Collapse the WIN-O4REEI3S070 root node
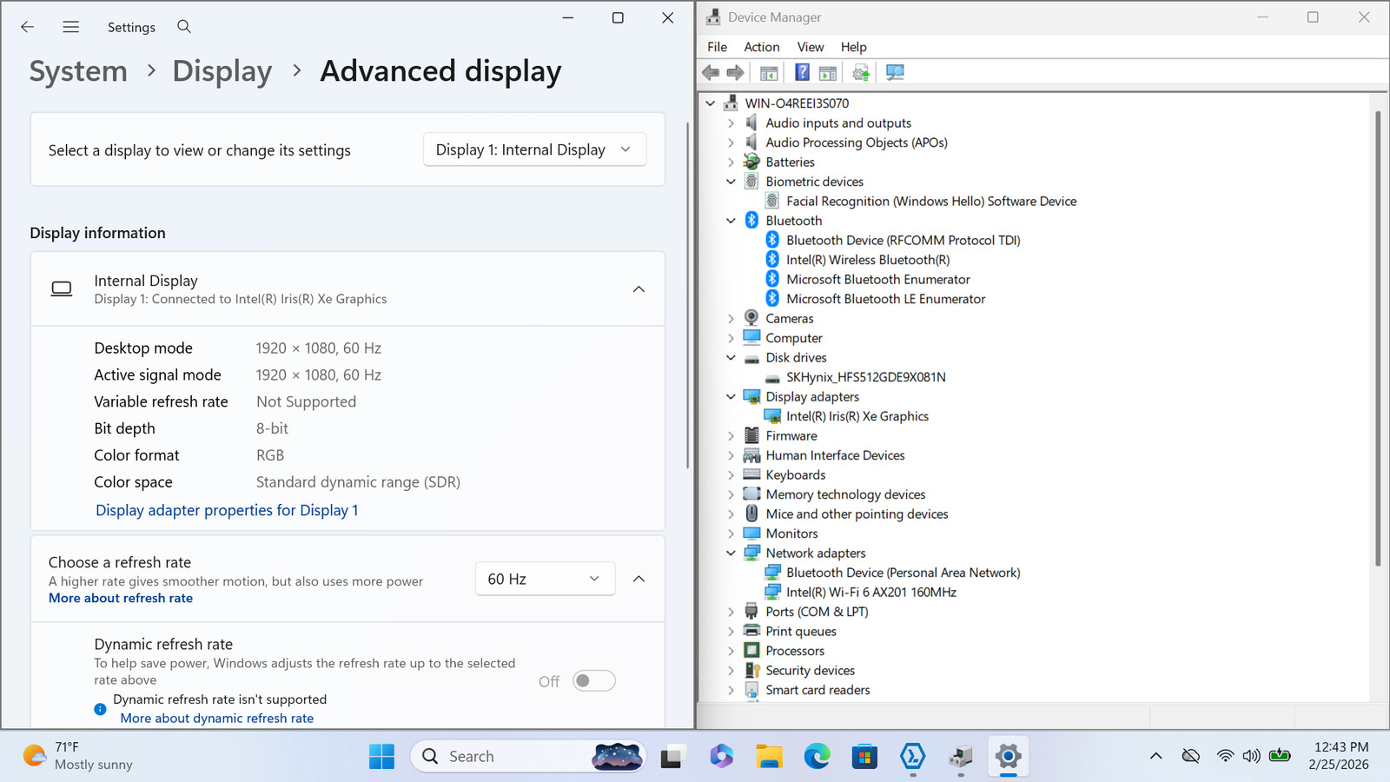Viewport: 1390px width, 782px height. pyautogui.click(x=711, y=103)
